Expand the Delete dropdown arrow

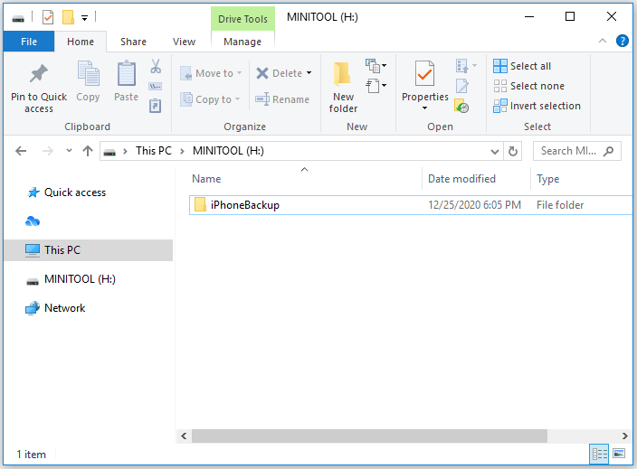tap(309, 73)
